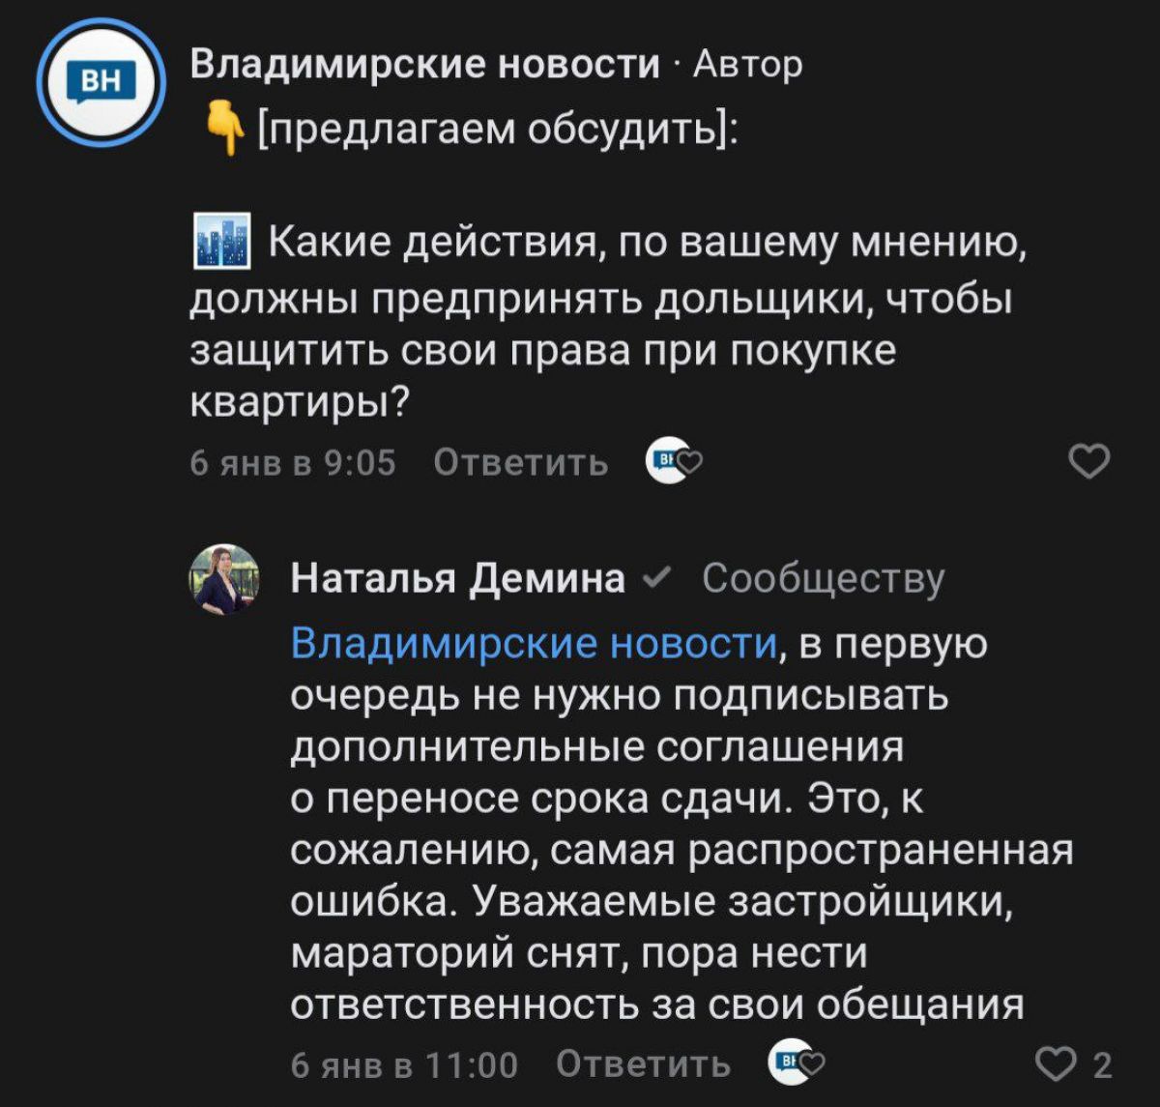The width and height of the screenshot is (1160, 1107).
Task: Click the like count 2 on the reply
Action: [x=1102, y=1065]
